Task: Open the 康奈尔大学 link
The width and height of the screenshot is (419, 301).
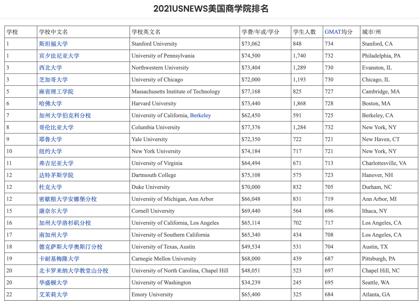Action: click(53, 211)
